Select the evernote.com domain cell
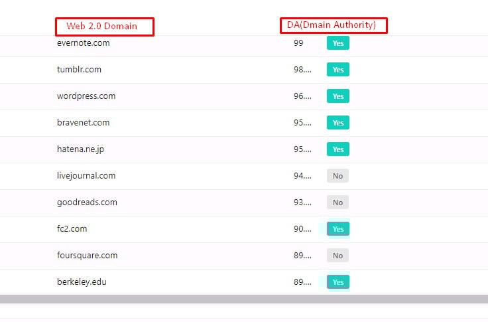The height and width of the screenshot is (322, 488). pyautogui.click(x=84, y=43)
